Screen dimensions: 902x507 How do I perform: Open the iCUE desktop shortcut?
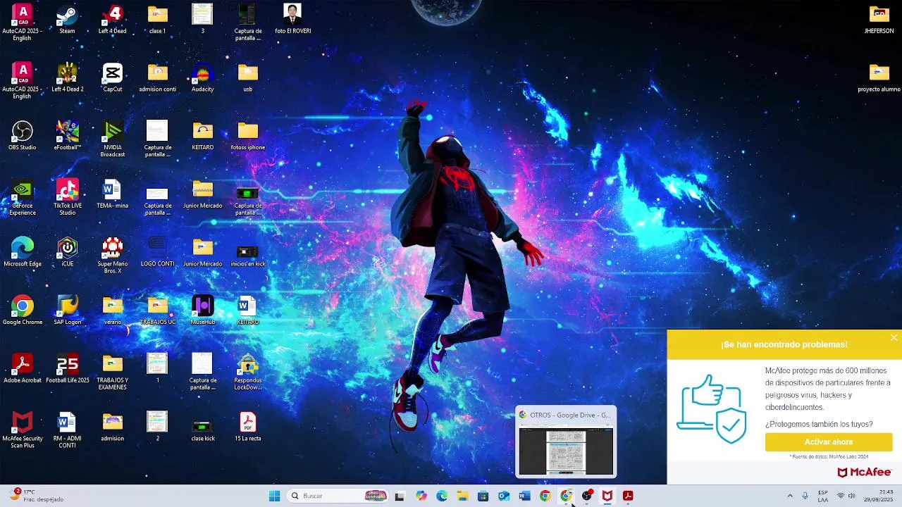(67, 252)
